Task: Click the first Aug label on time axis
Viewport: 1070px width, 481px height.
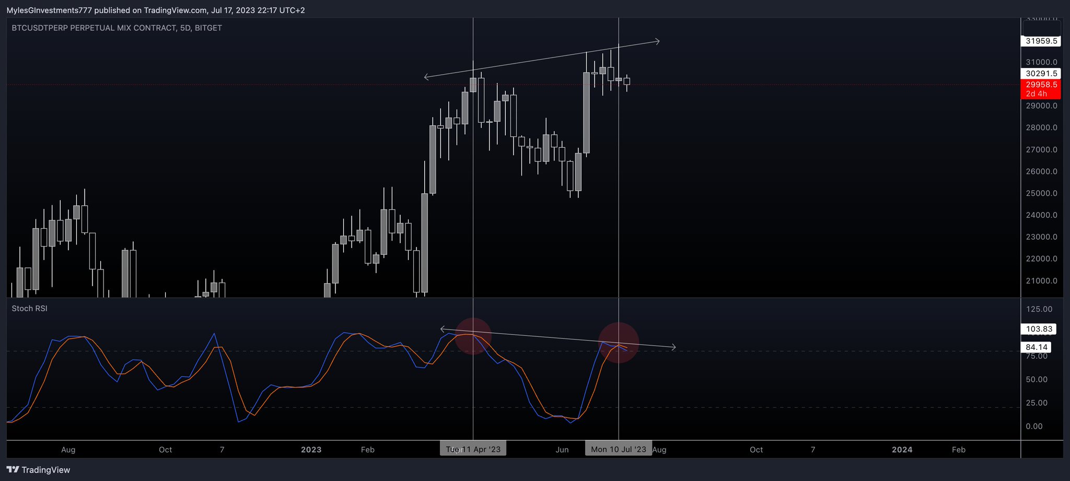Action: coord(68,450)
